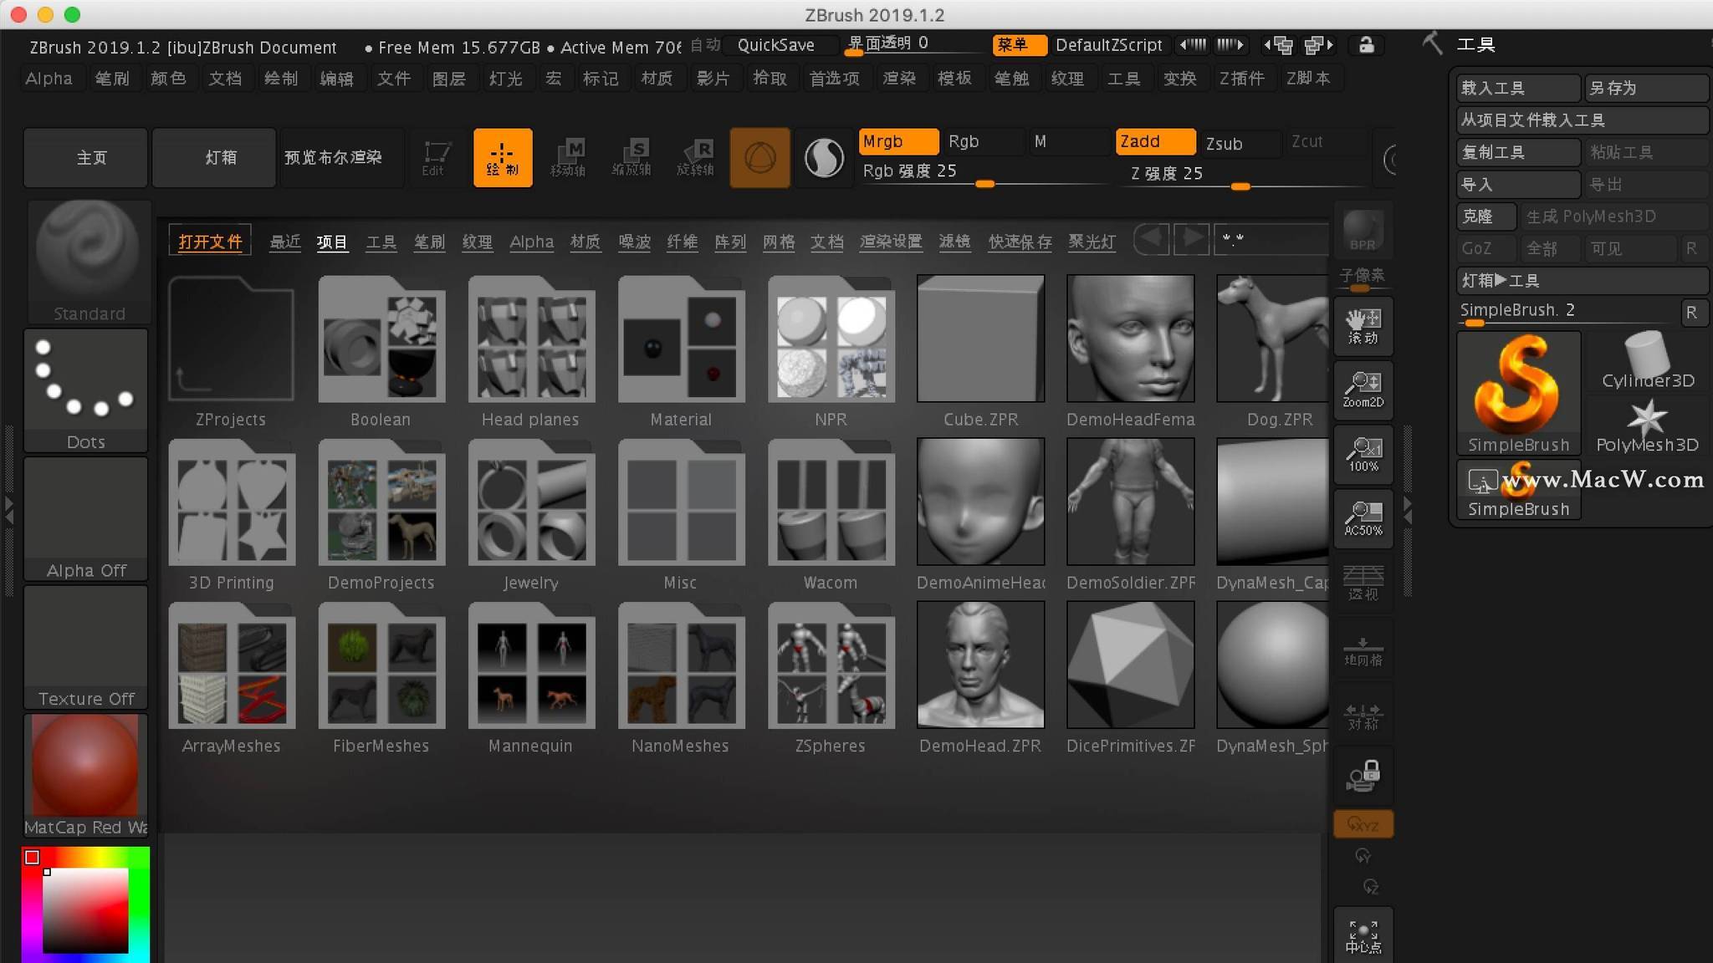This screenshot has width=1713, height=963.
Task: Switch to Lightbox Alpha tab
Action: pos(532,242)
